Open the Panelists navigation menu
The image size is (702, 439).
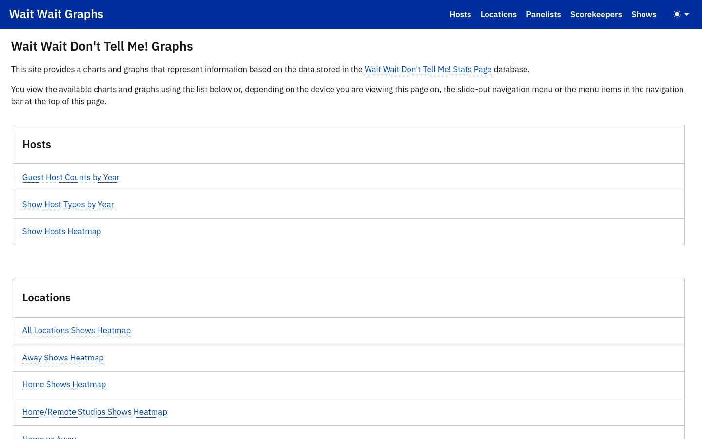tap(543, 14)
